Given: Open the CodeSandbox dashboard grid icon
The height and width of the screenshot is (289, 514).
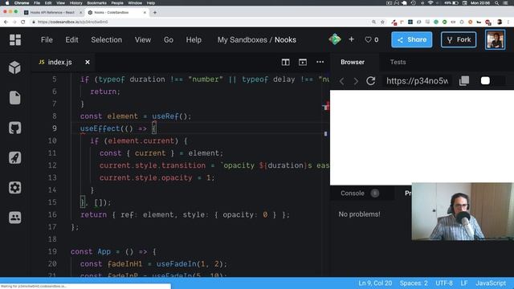Looking at the screenshot, I should pyautogui.click(x=15, y=40).
